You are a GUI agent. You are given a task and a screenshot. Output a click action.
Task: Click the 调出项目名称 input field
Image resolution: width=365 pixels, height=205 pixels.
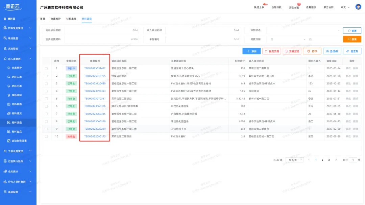coord(101,30)
